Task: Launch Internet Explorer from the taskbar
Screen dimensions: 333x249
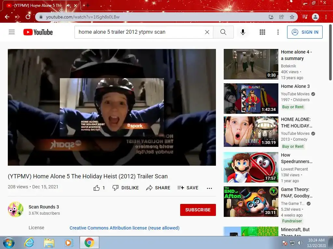Action: coord(29,243)
